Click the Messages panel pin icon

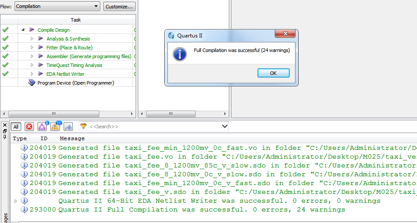[4, 137]
